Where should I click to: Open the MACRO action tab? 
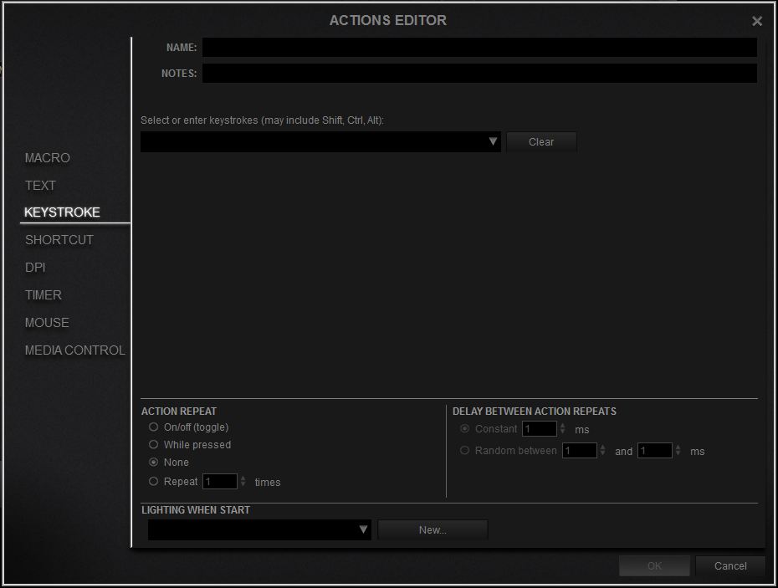47,158
